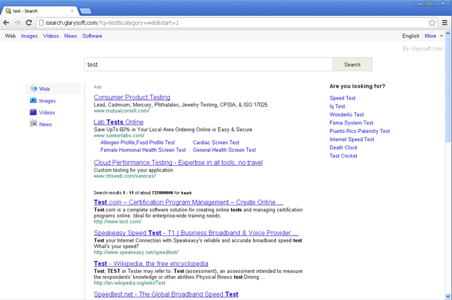Open the Chrome hamburger menu
452x300 pixels.
tap(445, 23)
